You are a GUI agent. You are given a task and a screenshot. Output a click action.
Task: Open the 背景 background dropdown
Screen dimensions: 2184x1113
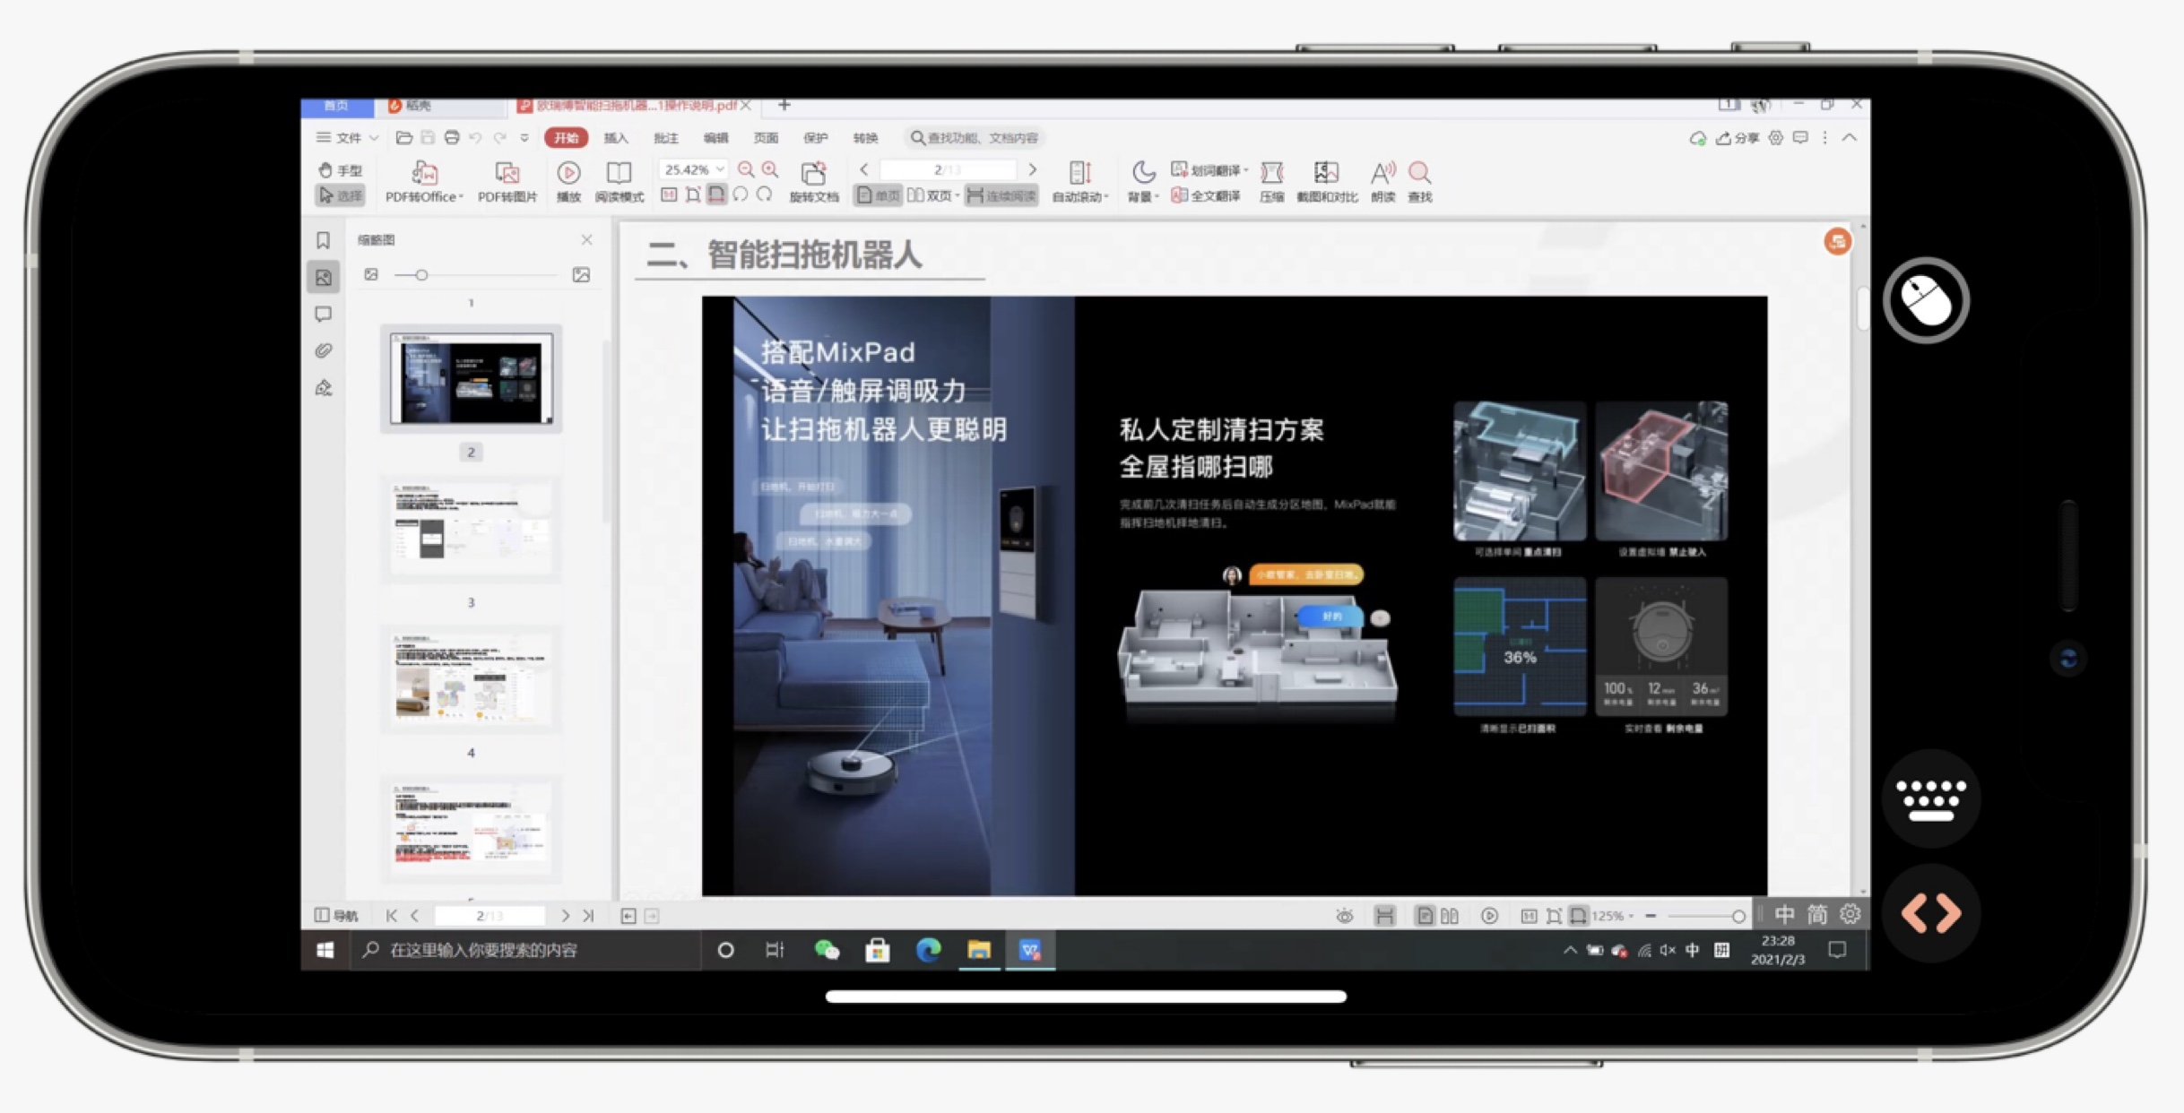click(x=1143, y=182)
